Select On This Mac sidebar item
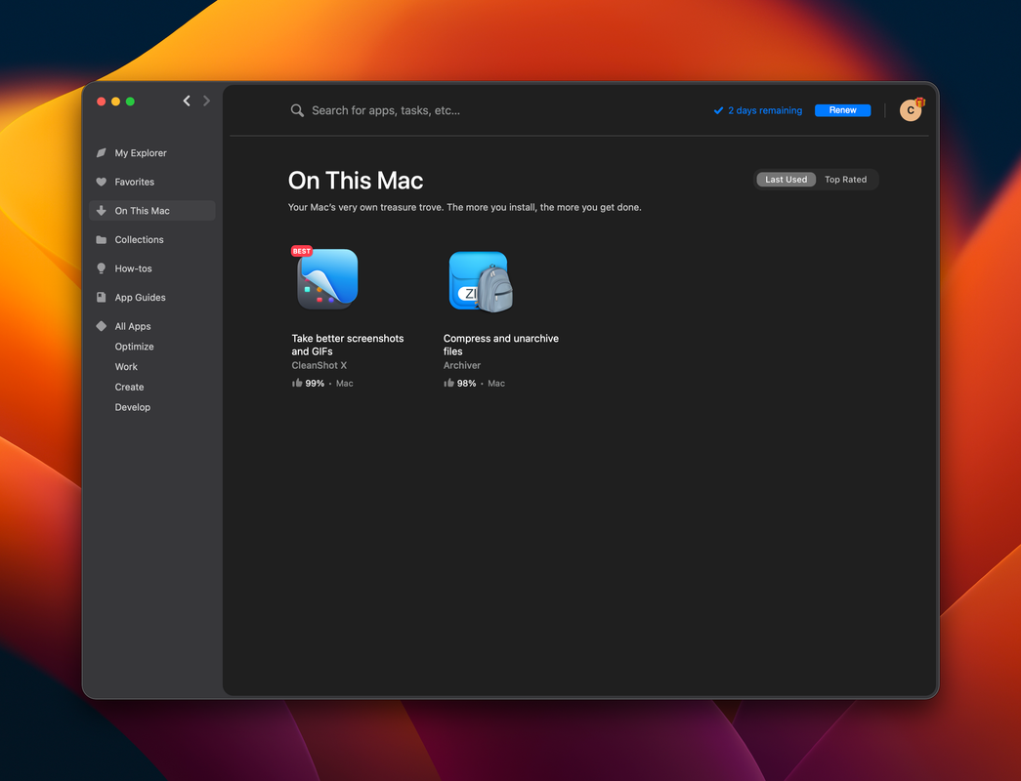 click(151, 210)
